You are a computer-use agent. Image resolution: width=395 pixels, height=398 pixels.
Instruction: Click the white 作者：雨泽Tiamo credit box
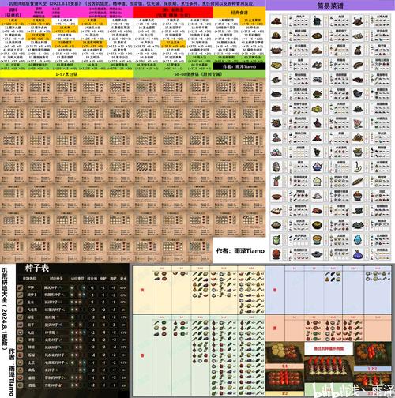[x=240, y=251]
